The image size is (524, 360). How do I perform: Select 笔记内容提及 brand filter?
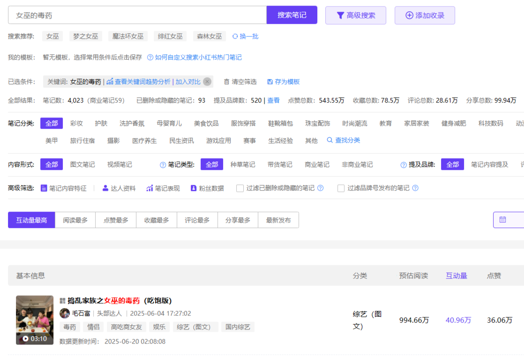point(490,164)
